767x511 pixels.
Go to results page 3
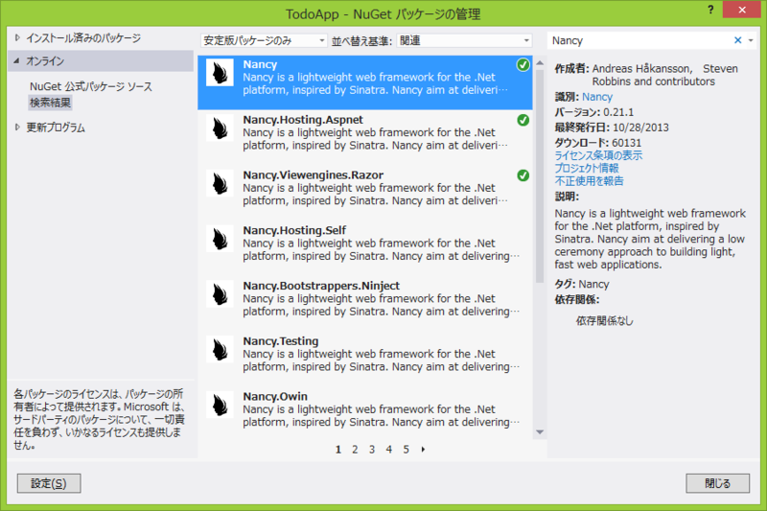click(372, 450)
